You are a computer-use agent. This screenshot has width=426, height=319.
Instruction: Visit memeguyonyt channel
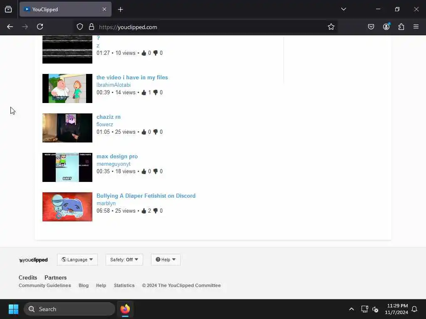(113, 164)
